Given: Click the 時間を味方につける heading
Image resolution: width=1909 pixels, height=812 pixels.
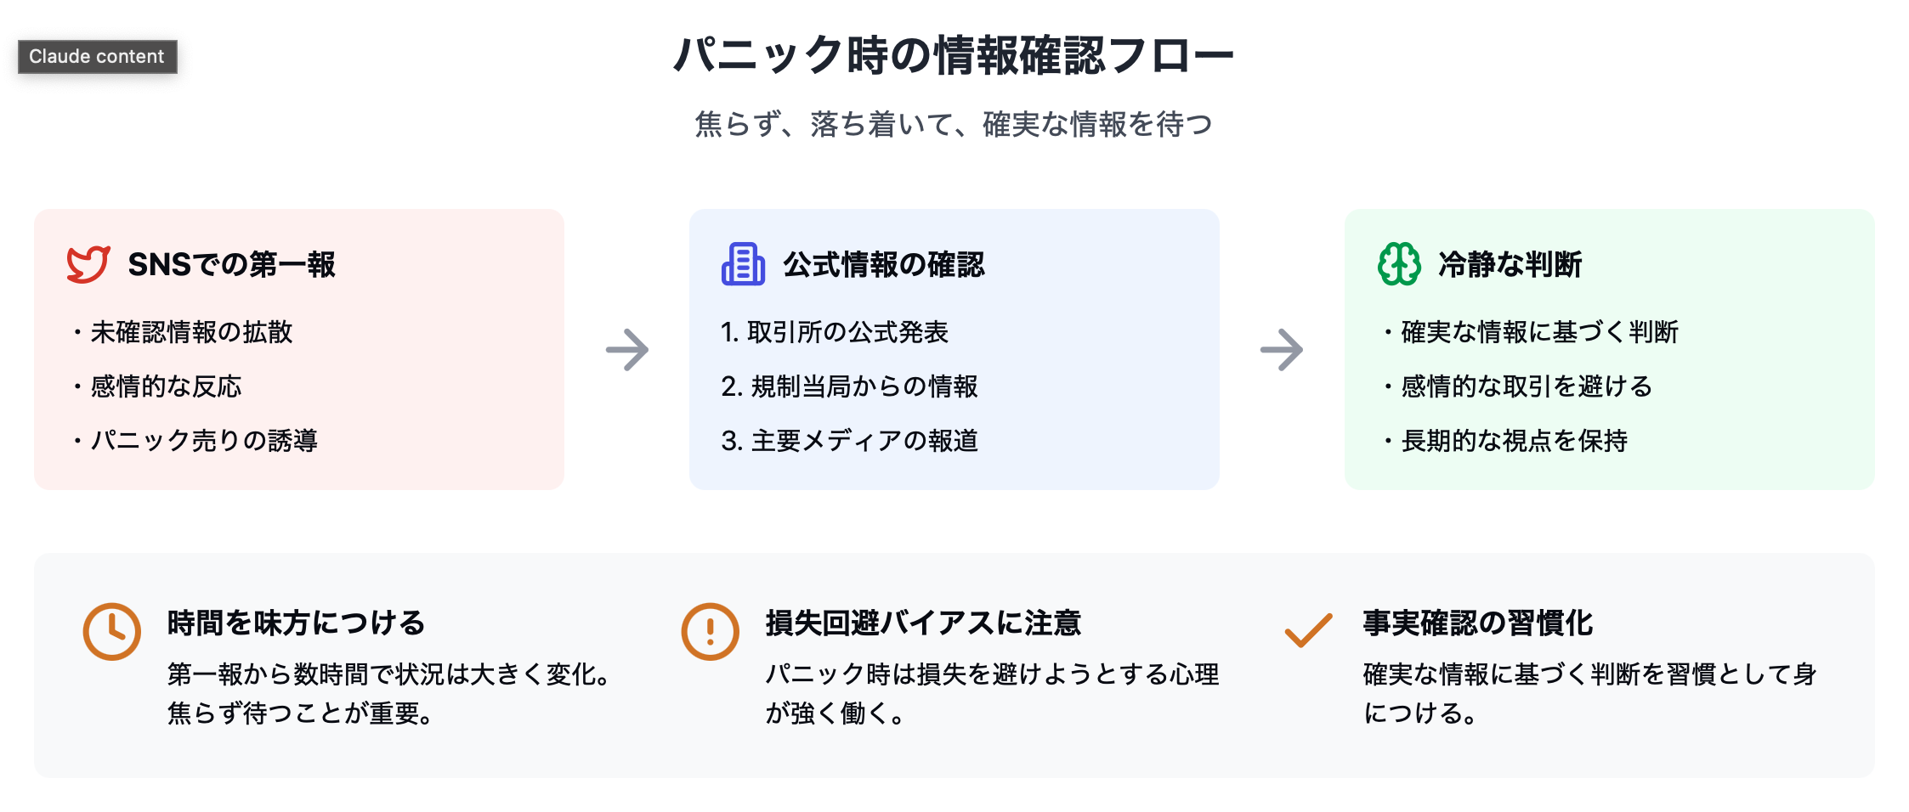Looking at the screenshot, I should coord(296,623).
